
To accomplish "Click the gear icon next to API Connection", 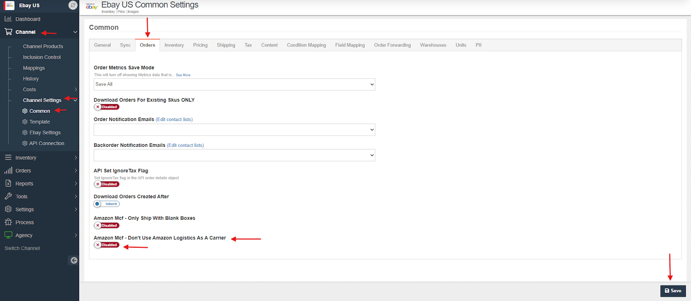I will (x=25, y=143).
